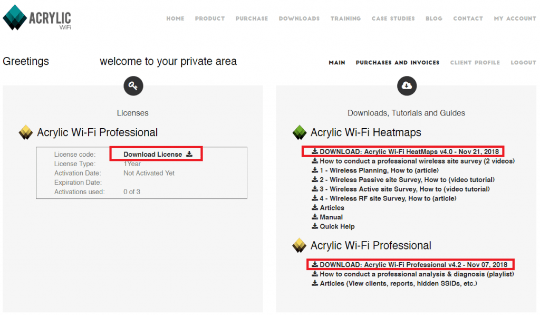Click download icon beside Quick Help

[x=315, y=226]
